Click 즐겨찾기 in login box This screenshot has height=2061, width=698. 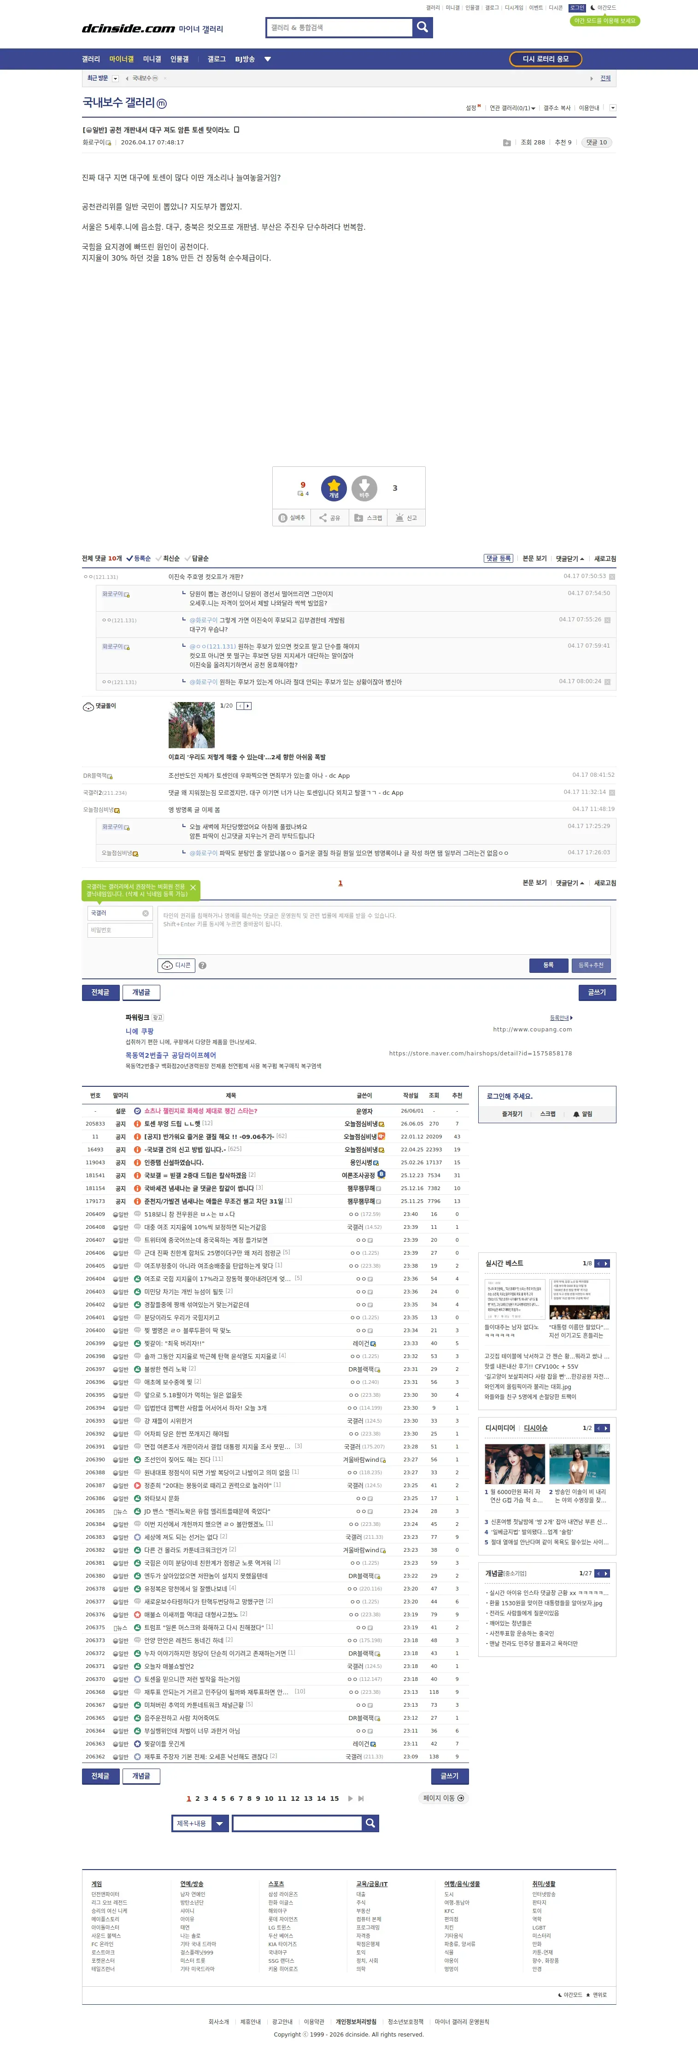(512, 1114)
